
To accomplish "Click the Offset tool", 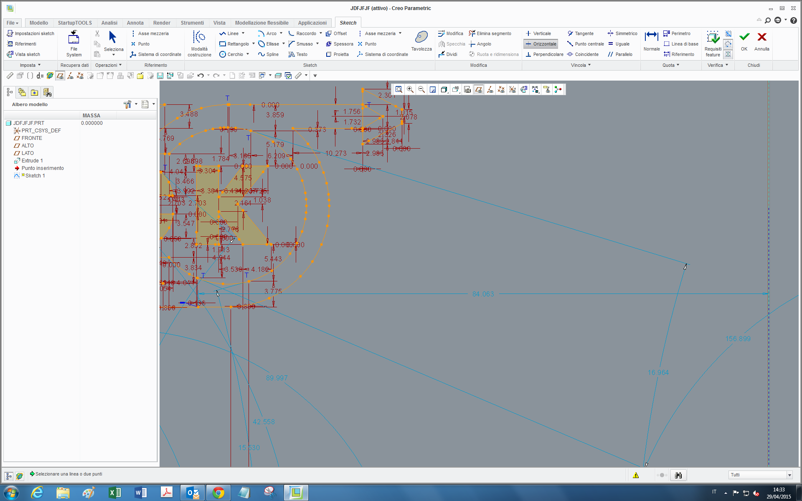I will click(336, 33).
